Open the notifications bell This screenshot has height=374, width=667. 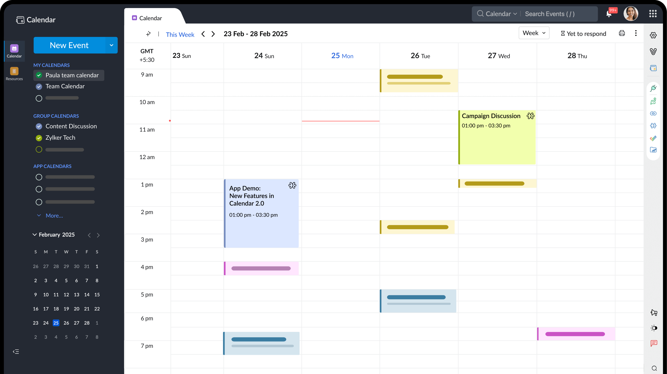[609, 14]
